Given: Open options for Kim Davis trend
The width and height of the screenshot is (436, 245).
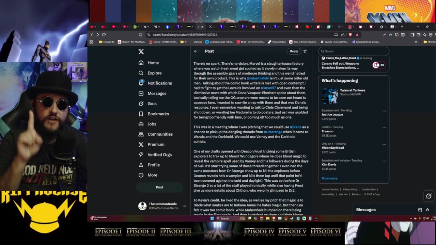Looking at the screenshot, I should 384,161.
